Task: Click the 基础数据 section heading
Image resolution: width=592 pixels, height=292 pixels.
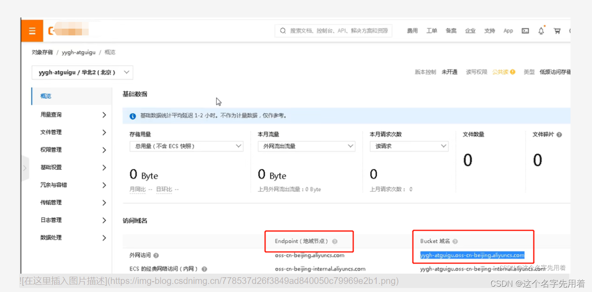Action: point(135,94)
